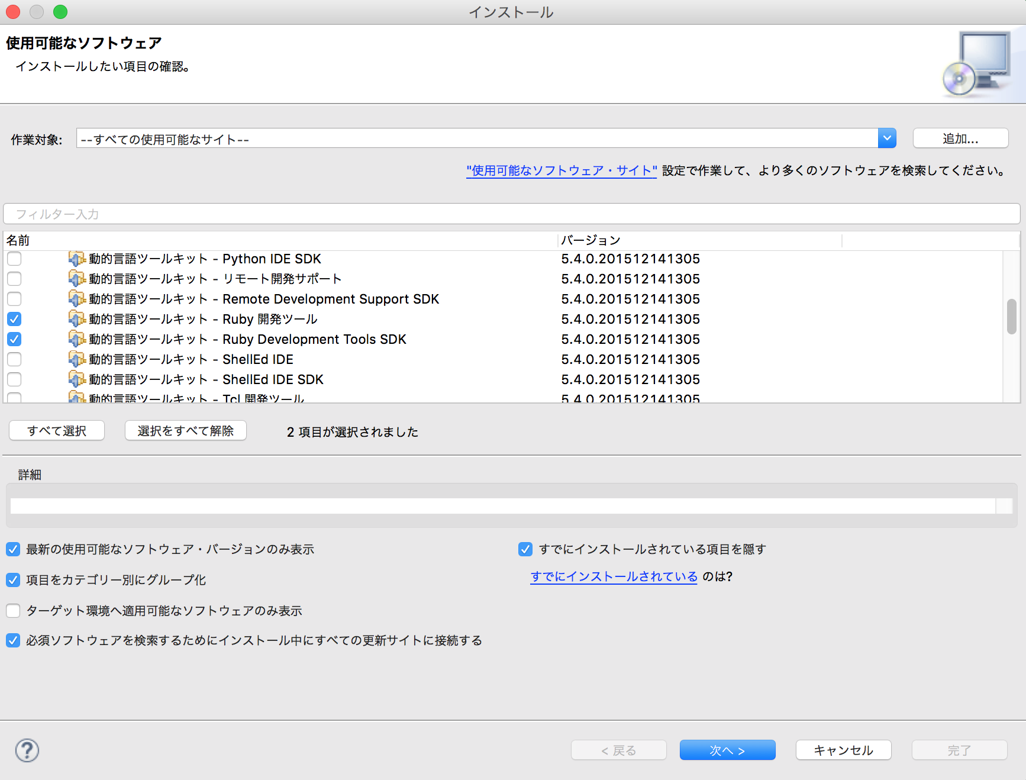The height and width of the screenshot is (780, 1026).
Task: Uncheck すでにインストールされている項目を隠す option
Action: [524, 549]
